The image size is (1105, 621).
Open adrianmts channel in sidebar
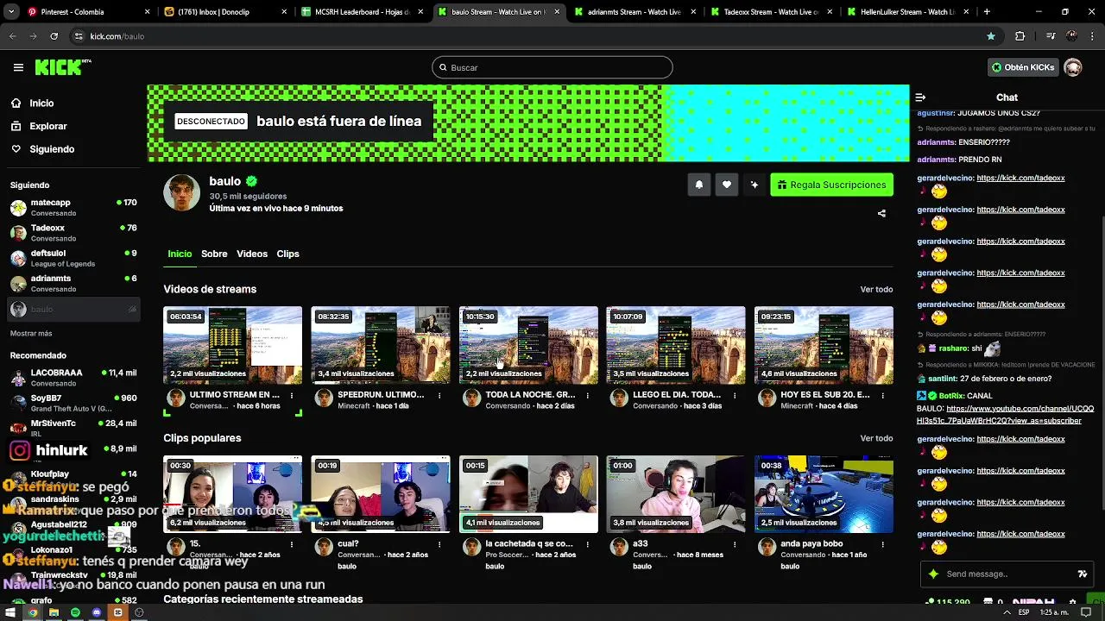point(73,283)
